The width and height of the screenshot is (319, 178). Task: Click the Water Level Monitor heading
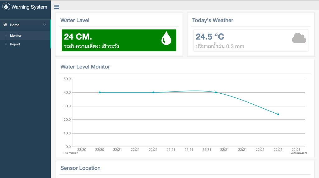click(x=85, y=67)
